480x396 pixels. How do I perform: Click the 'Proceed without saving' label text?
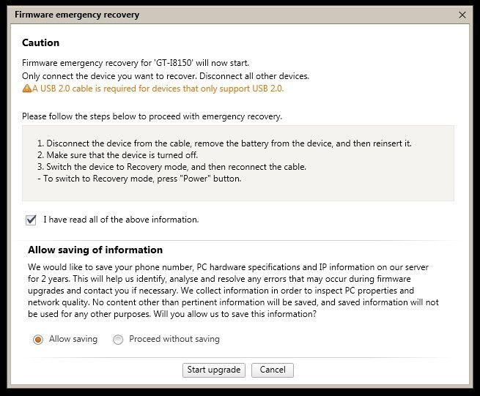point(174,339)
